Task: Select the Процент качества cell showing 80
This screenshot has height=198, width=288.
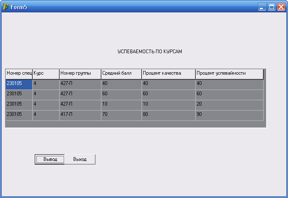Action: click(x=168, y=115)
